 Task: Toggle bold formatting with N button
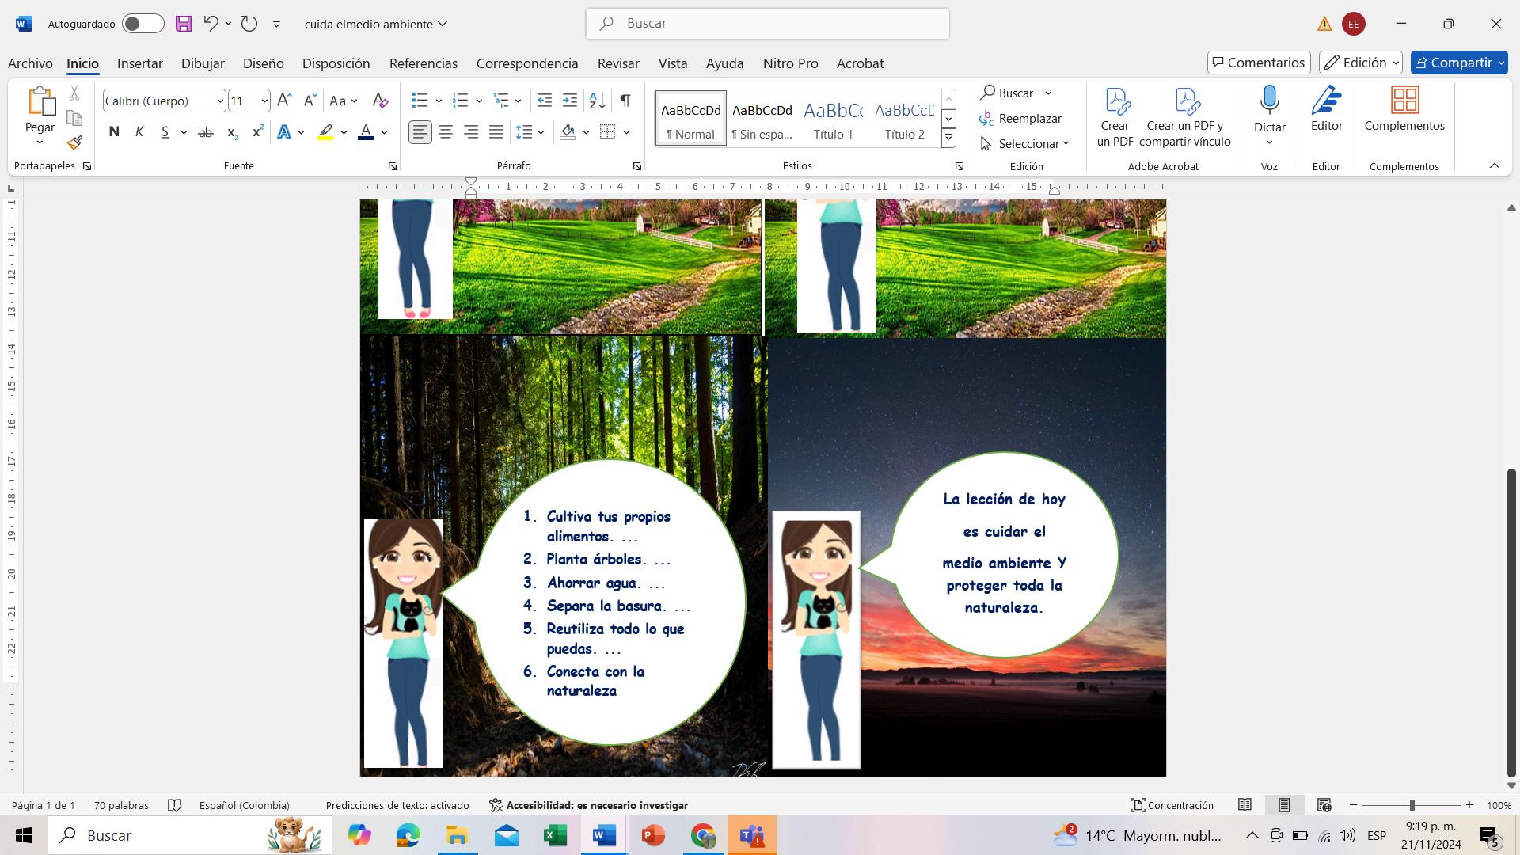pos(114,132)
